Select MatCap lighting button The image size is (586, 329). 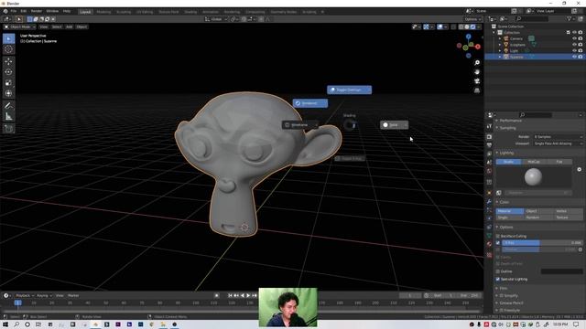click(534, 162)
